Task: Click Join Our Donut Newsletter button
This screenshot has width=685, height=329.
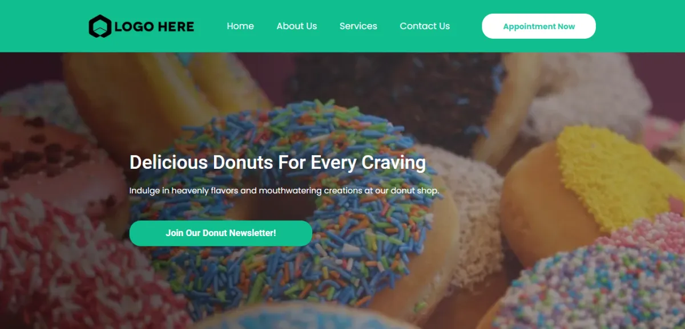Action: (221, 233)
